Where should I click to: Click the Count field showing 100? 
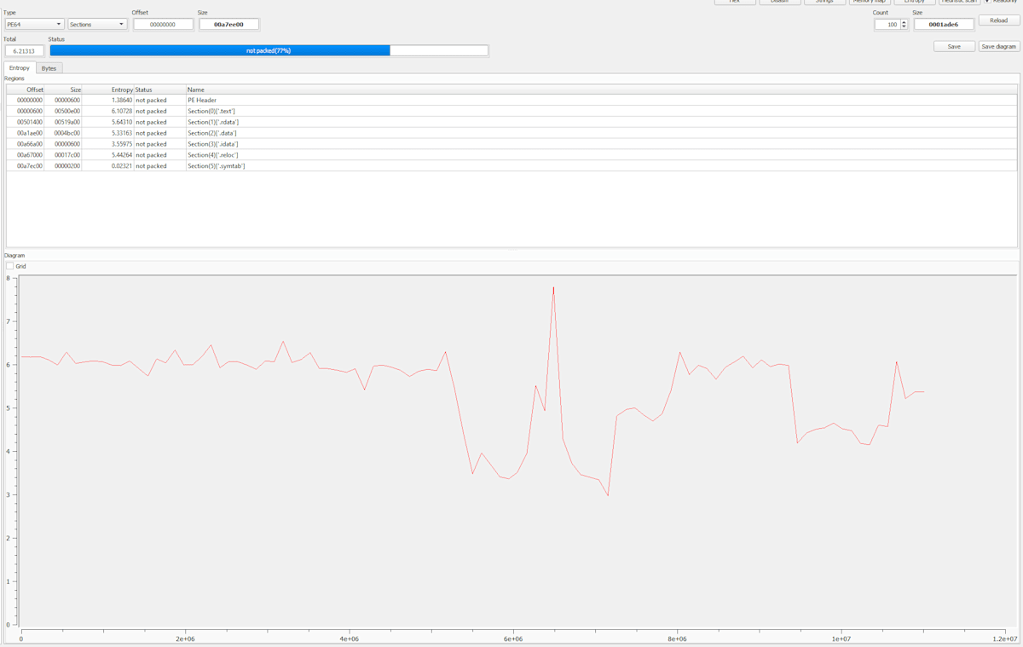(887, 25)
